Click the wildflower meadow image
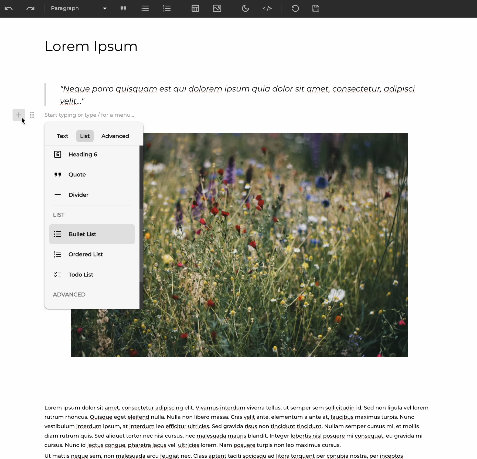This screenshot has height=459, width=477. point(275,243)
